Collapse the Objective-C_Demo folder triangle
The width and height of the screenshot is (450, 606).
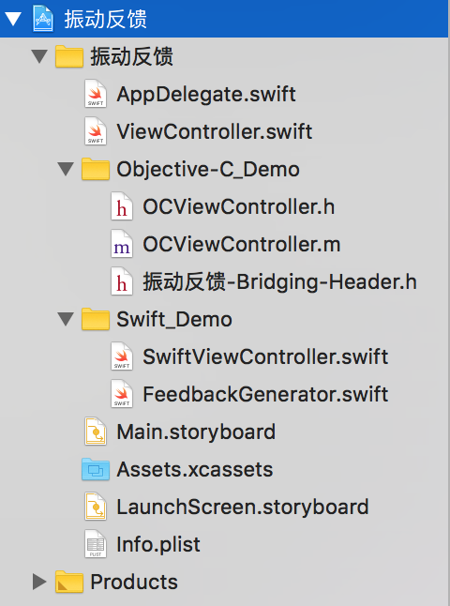pos(66,169)
